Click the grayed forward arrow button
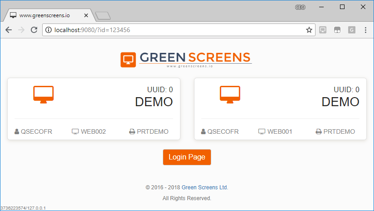This screenshot has height=211, width=374. coord(21,30)
